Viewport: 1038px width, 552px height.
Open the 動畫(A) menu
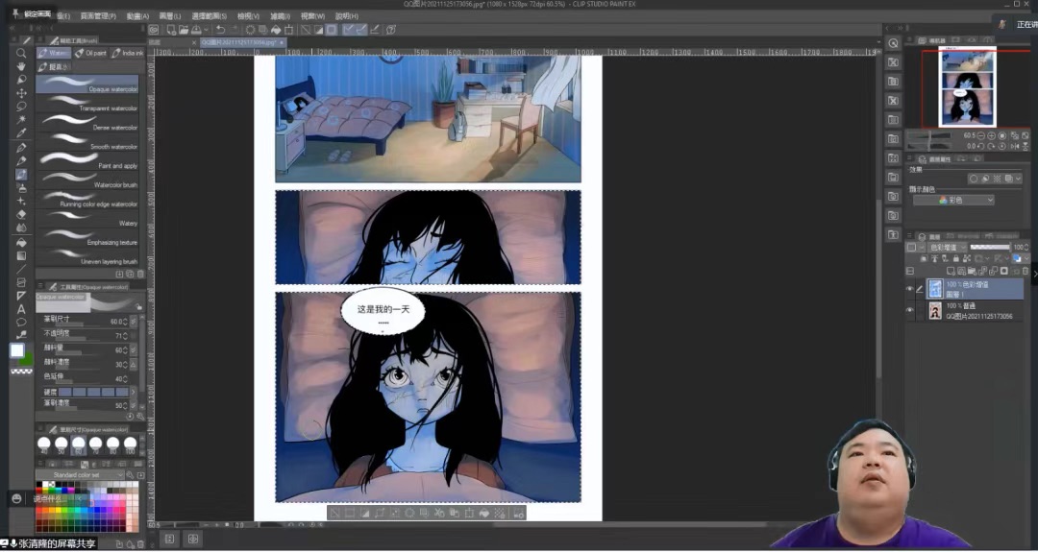pyautogui.click(x=137, y=16)
